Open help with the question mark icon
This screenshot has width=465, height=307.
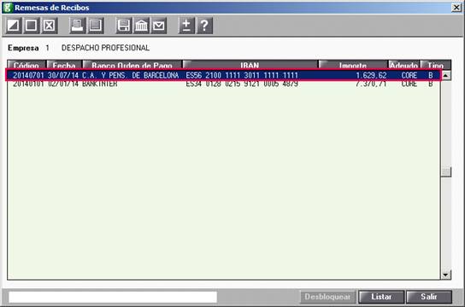coord(204,26)
